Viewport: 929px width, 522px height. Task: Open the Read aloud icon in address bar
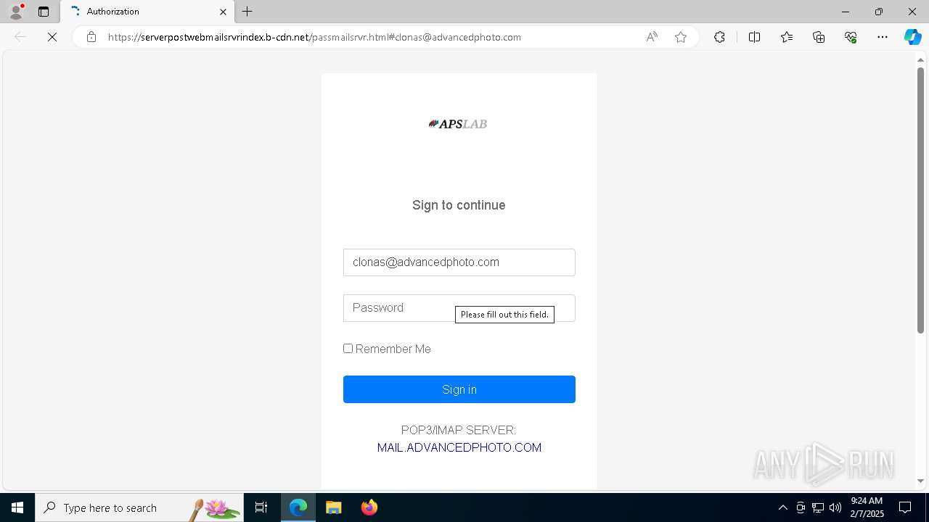(652, 37)
